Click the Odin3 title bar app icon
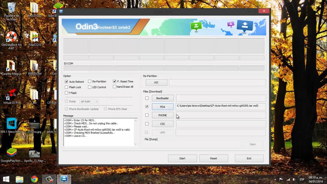 coord(61,11)
